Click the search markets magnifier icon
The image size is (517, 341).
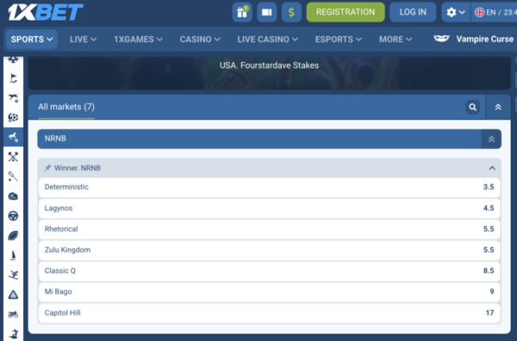pos(472,107)
